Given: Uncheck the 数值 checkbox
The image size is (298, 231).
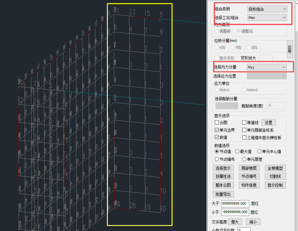Looking at the screenshot, I should coord(217,137).
